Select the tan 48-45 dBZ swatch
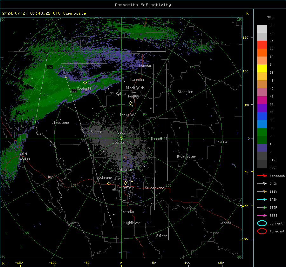The image size is (286, 267). click(262, 84)
